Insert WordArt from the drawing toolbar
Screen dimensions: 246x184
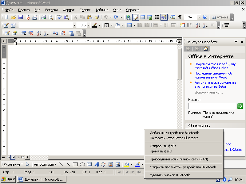click(x=97, y=164)
